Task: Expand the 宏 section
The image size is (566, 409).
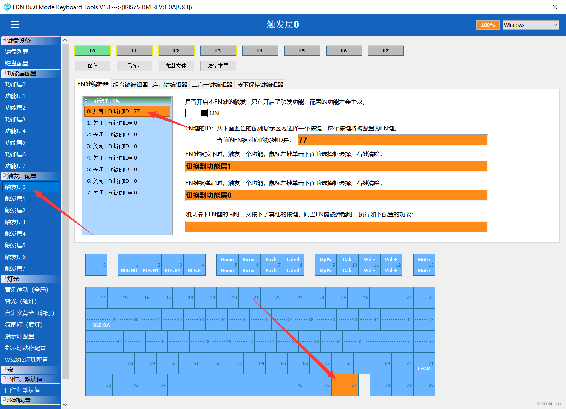Action: (4, 369)
